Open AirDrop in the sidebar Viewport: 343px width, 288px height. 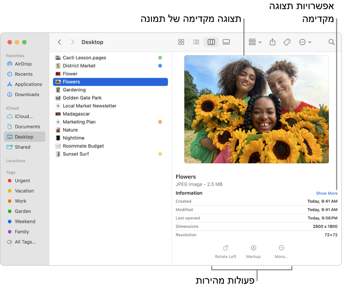coord(25,64)
